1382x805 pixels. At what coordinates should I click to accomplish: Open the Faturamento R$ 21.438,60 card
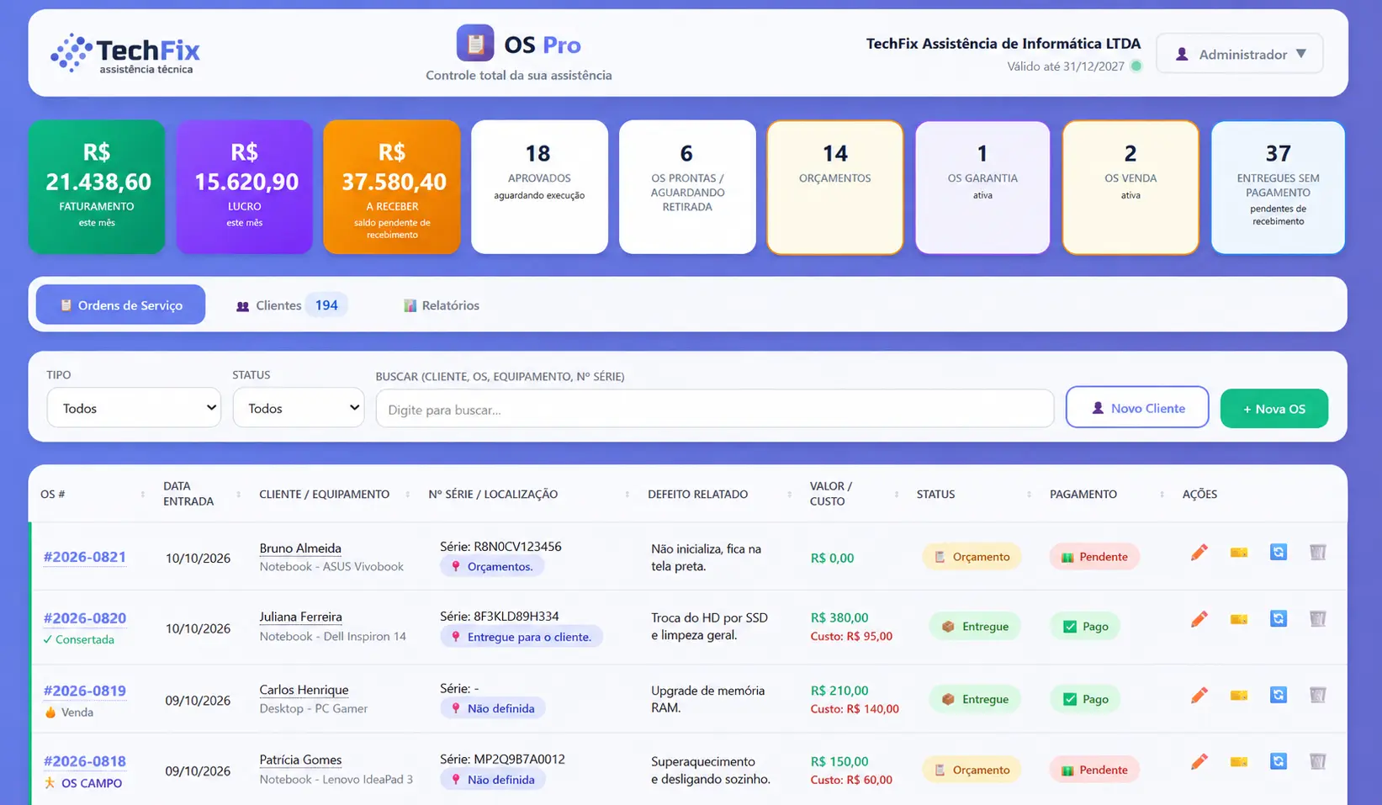tap(97, 187)
